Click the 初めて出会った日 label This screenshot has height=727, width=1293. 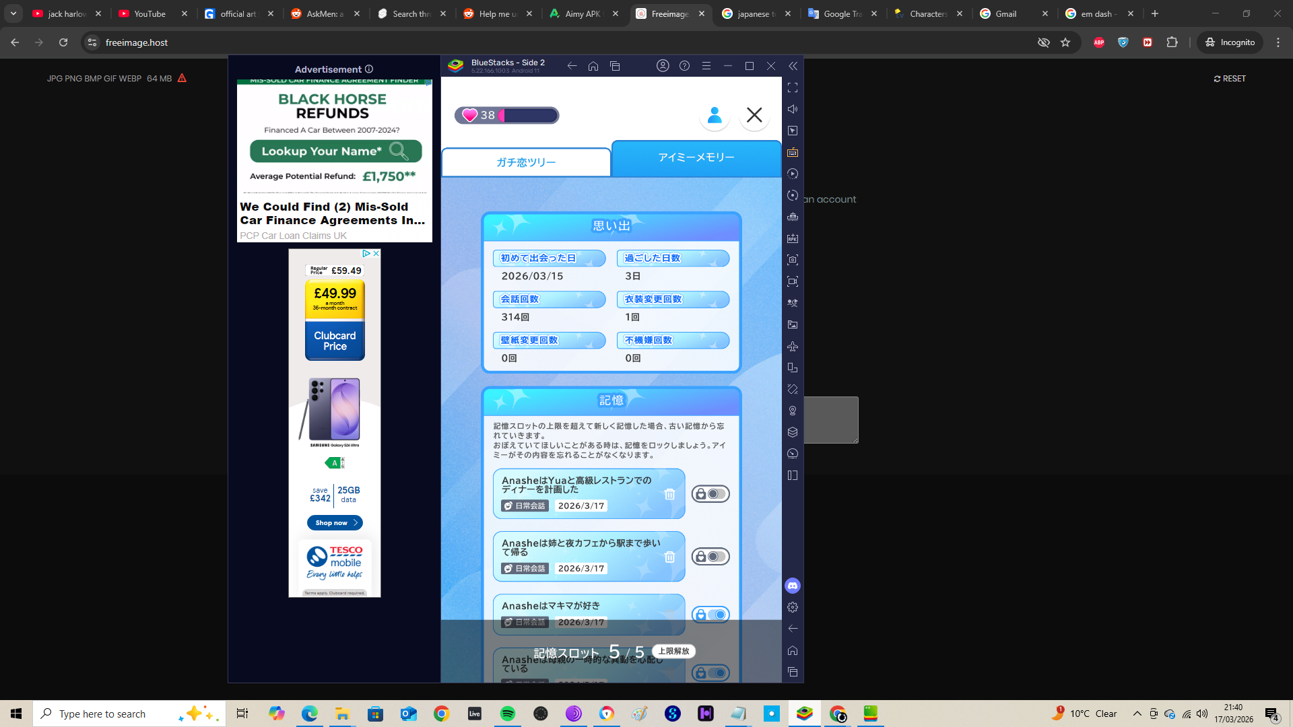point(538,258)
